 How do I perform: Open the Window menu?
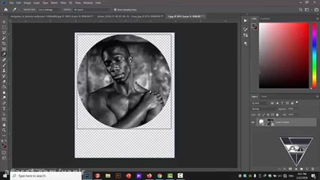tap(88, 3)
